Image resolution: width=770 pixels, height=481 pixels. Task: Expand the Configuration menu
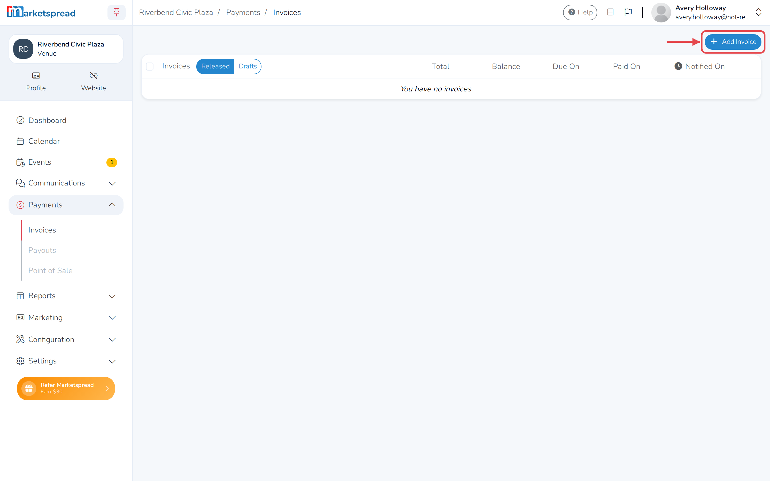[66, 339]
